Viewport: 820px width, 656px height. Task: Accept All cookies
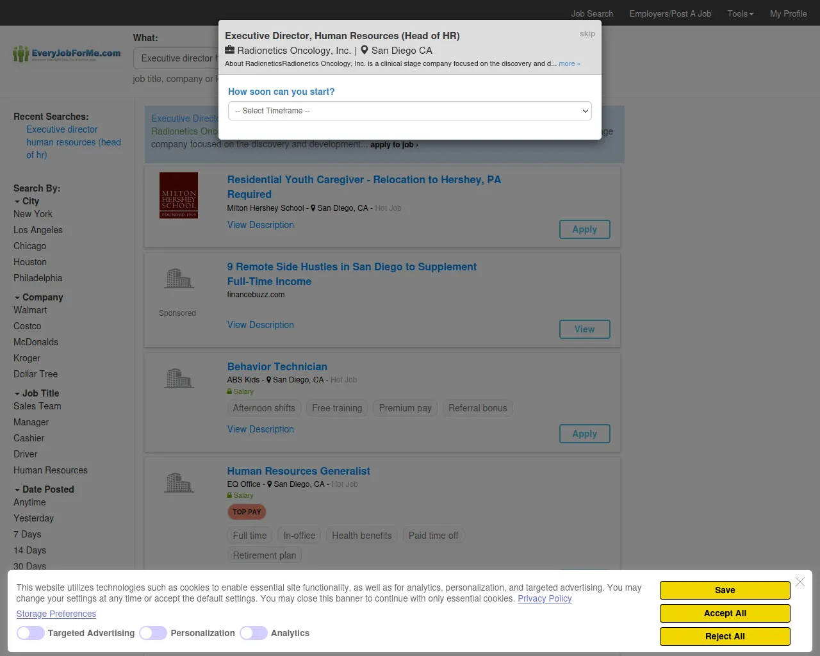click(725, 613)
